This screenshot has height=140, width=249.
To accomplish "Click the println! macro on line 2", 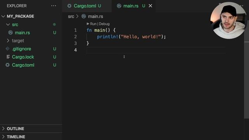I will pyautogui.click(x=107, y=37).
